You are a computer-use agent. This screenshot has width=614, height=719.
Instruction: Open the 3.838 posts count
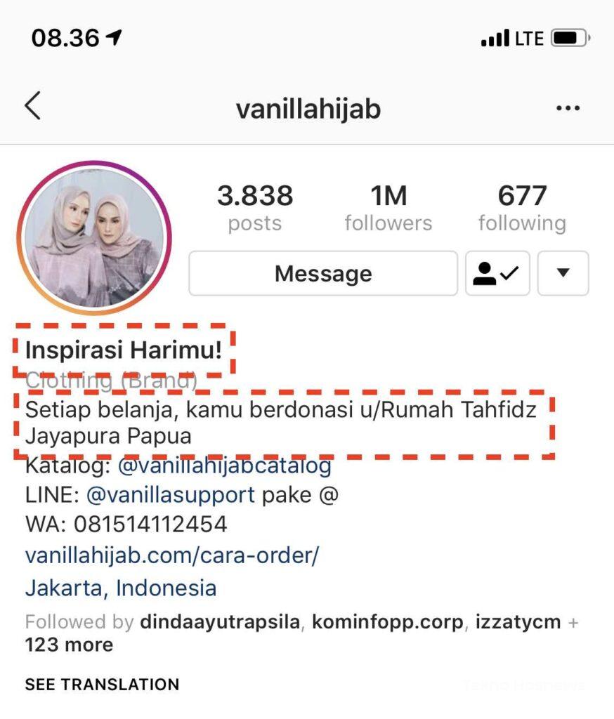pos(255,208)
